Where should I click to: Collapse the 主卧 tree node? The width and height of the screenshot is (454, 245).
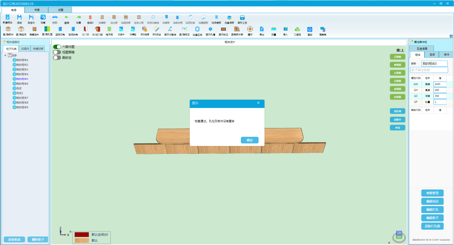click(x=5, y=55)
